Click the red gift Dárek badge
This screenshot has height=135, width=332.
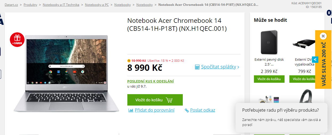(17, 40)
